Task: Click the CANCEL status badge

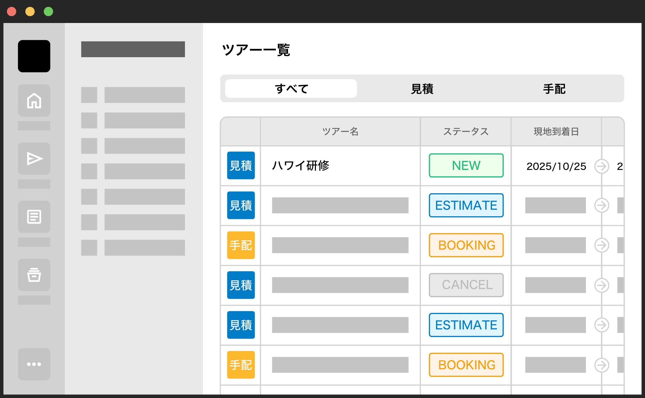Action: pos(466,285)
